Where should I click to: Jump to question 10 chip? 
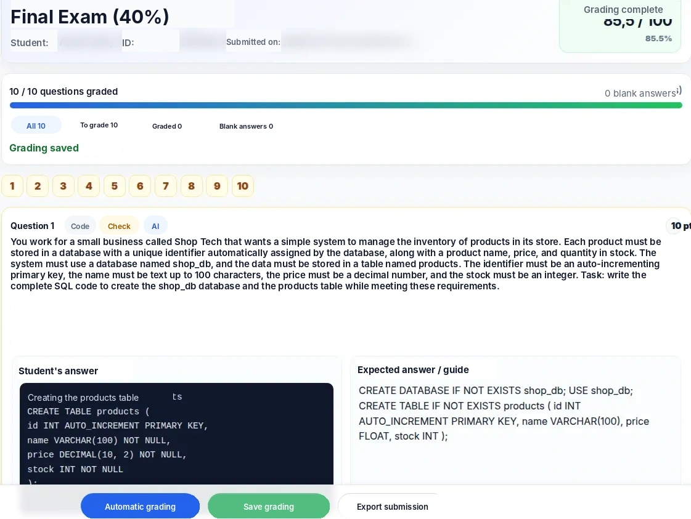[x=243, y=186]
